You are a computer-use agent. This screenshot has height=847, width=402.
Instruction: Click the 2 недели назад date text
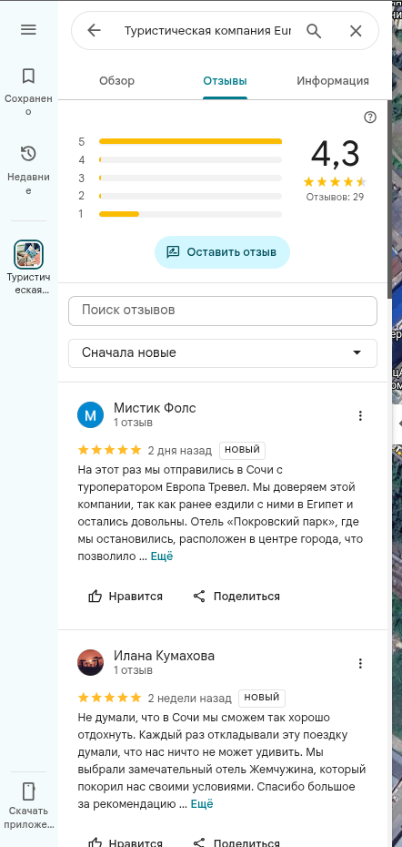[189, 698]
